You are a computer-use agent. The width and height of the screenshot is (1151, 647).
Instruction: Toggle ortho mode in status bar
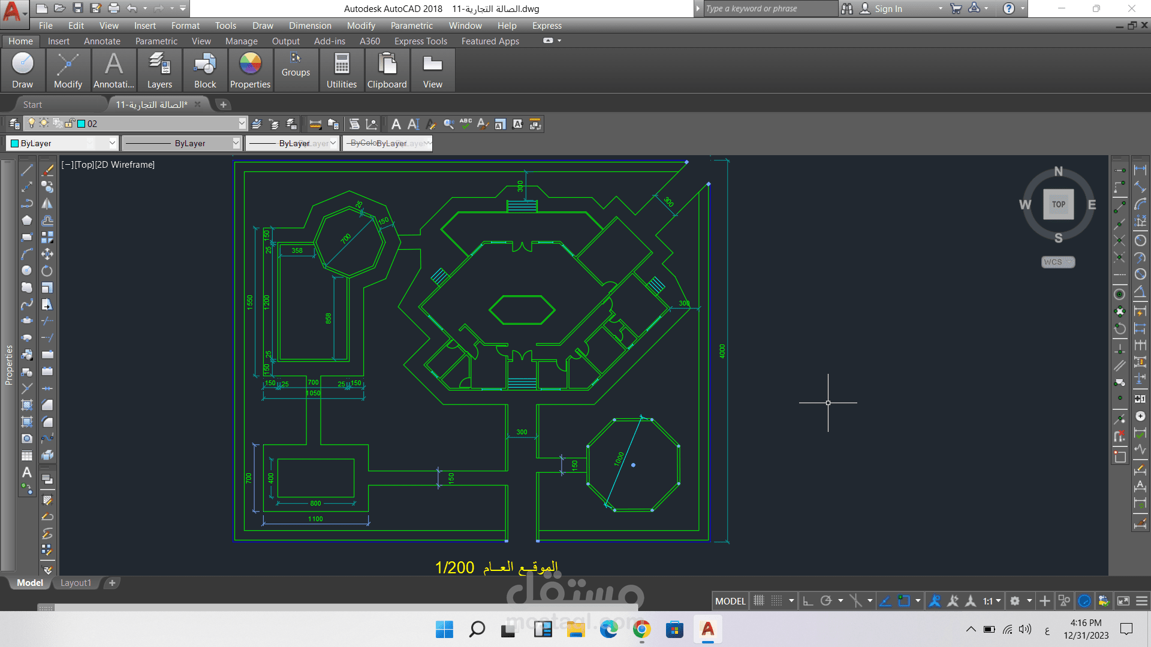(807, 601)
